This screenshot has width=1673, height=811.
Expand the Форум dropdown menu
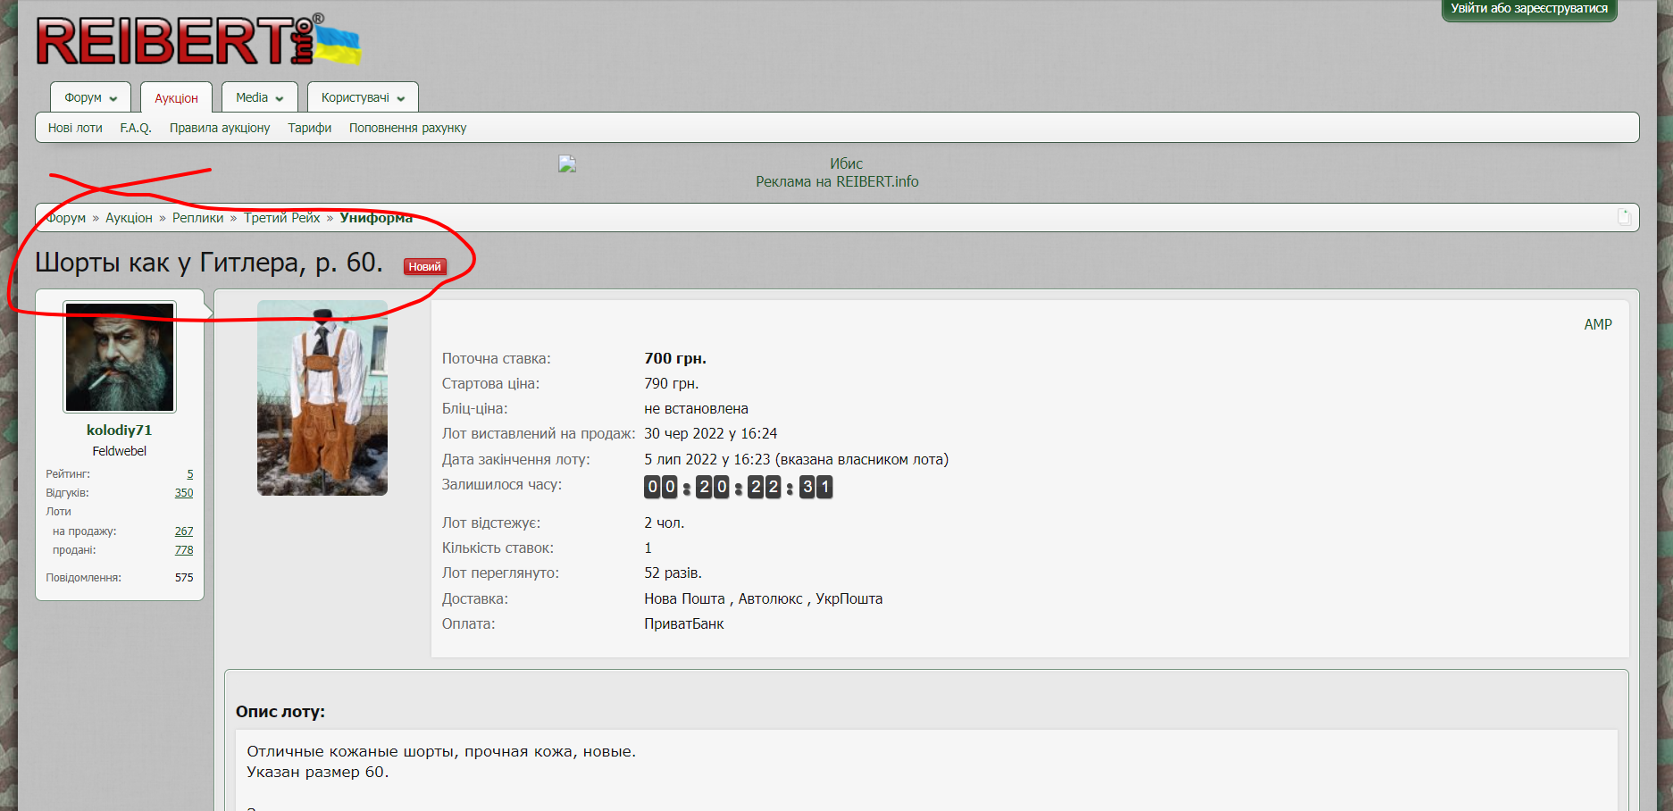coord(90,97)
